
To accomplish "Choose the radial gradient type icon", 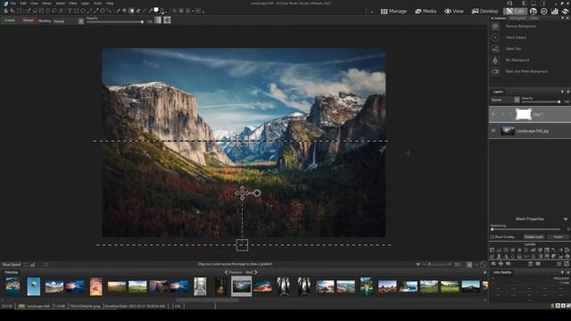I will pos(167,20).
